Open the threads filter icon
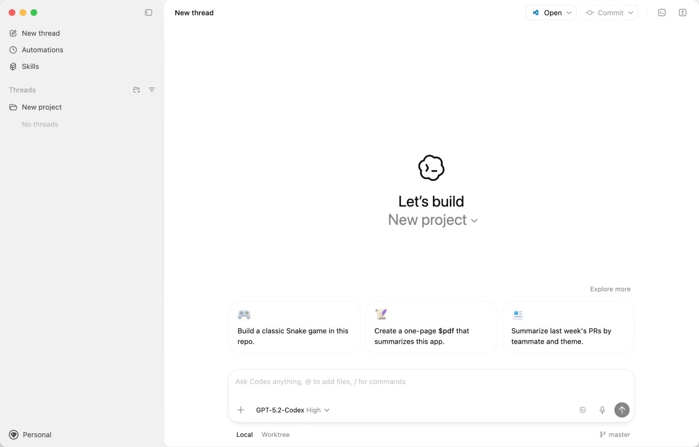 pos(152,90)
